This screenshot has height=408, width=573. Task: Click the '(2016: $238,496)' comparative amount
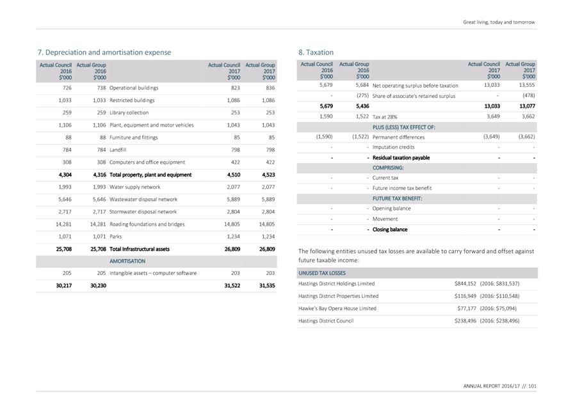[x=499, y=321]
